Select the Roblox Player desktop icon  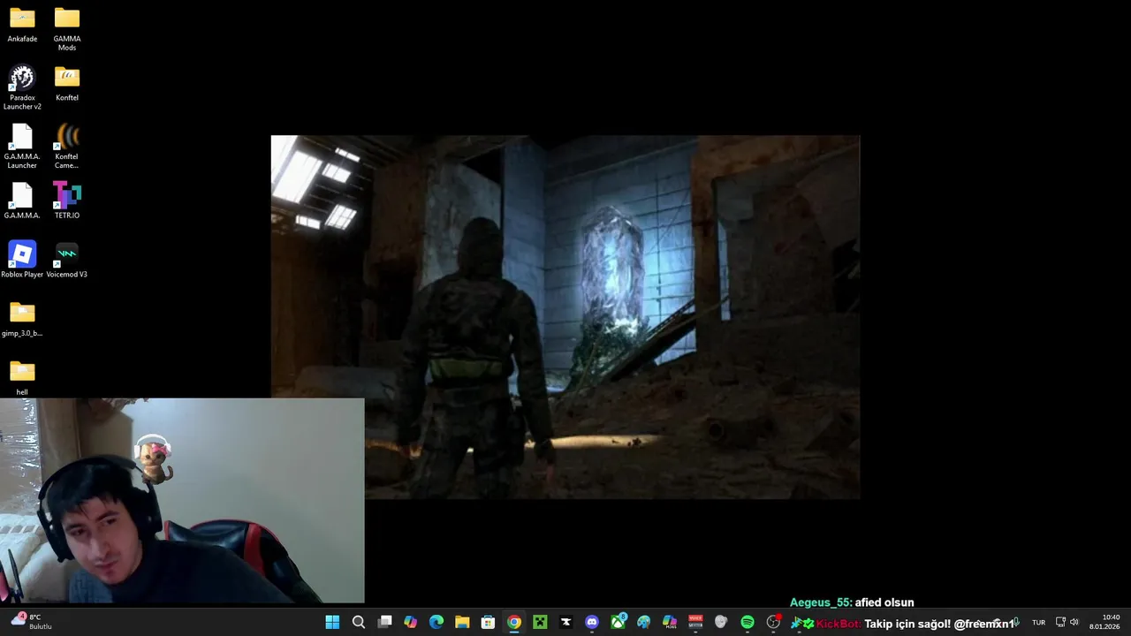click(x=22, y=260)
